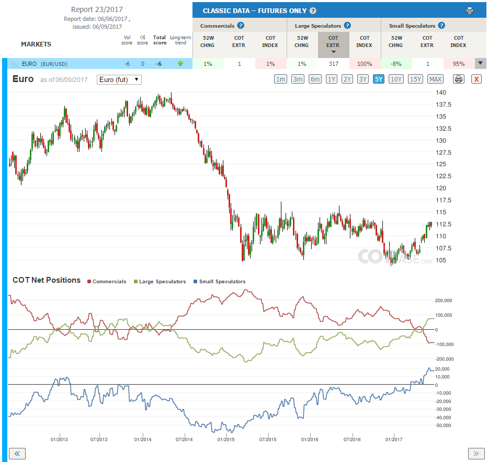488x462 pixels.
Task: Switch chart to 1Y range
Action: pyautogui.click(x=332, y=79)
